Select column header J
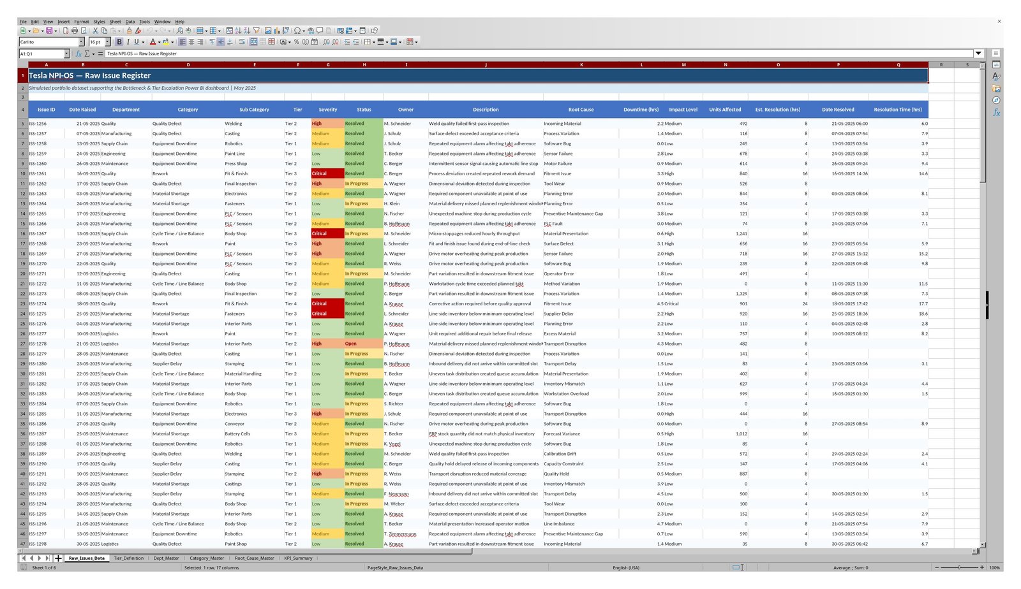 coord(486,64)
